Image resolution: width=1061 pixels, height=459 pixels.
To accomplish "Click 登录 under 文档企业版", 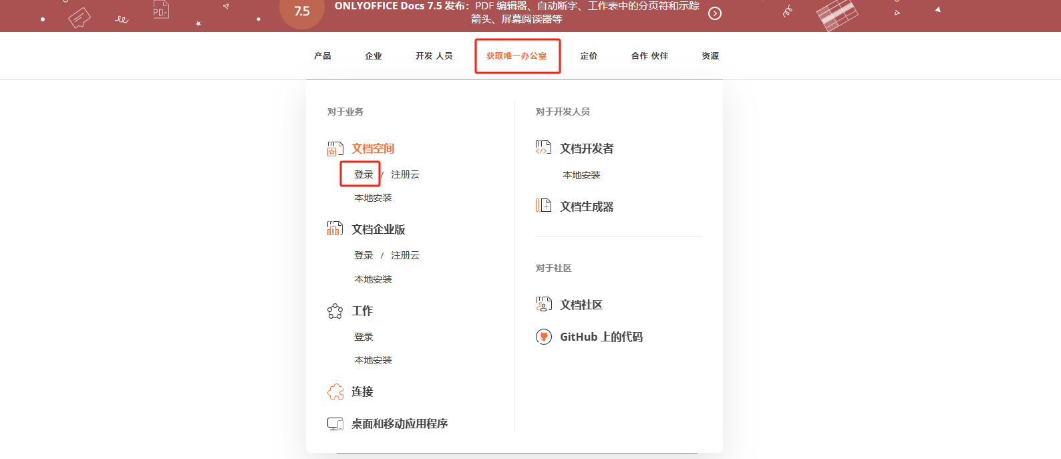I will (x=363, y=255).
